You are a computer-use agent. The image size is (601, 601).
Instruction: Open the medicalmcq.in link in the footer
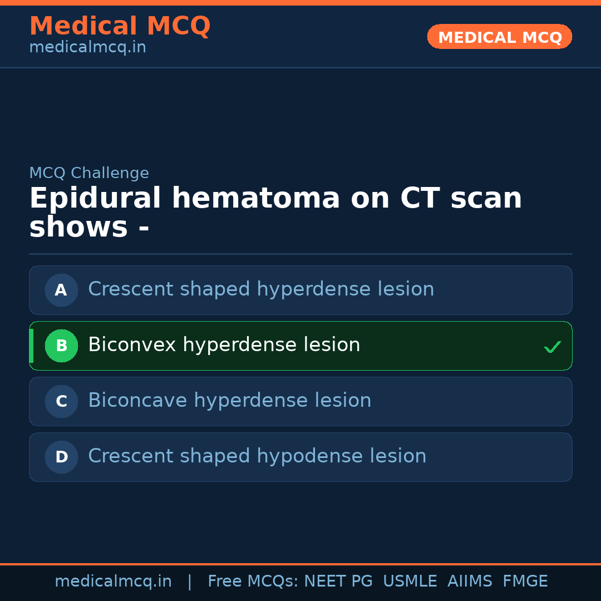tap(113, 582)
